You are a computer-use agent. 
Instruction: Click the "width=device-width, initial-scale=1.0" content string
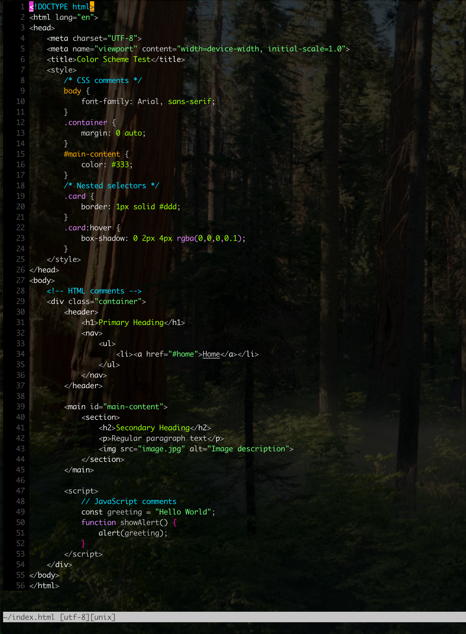tap(261, 49)
